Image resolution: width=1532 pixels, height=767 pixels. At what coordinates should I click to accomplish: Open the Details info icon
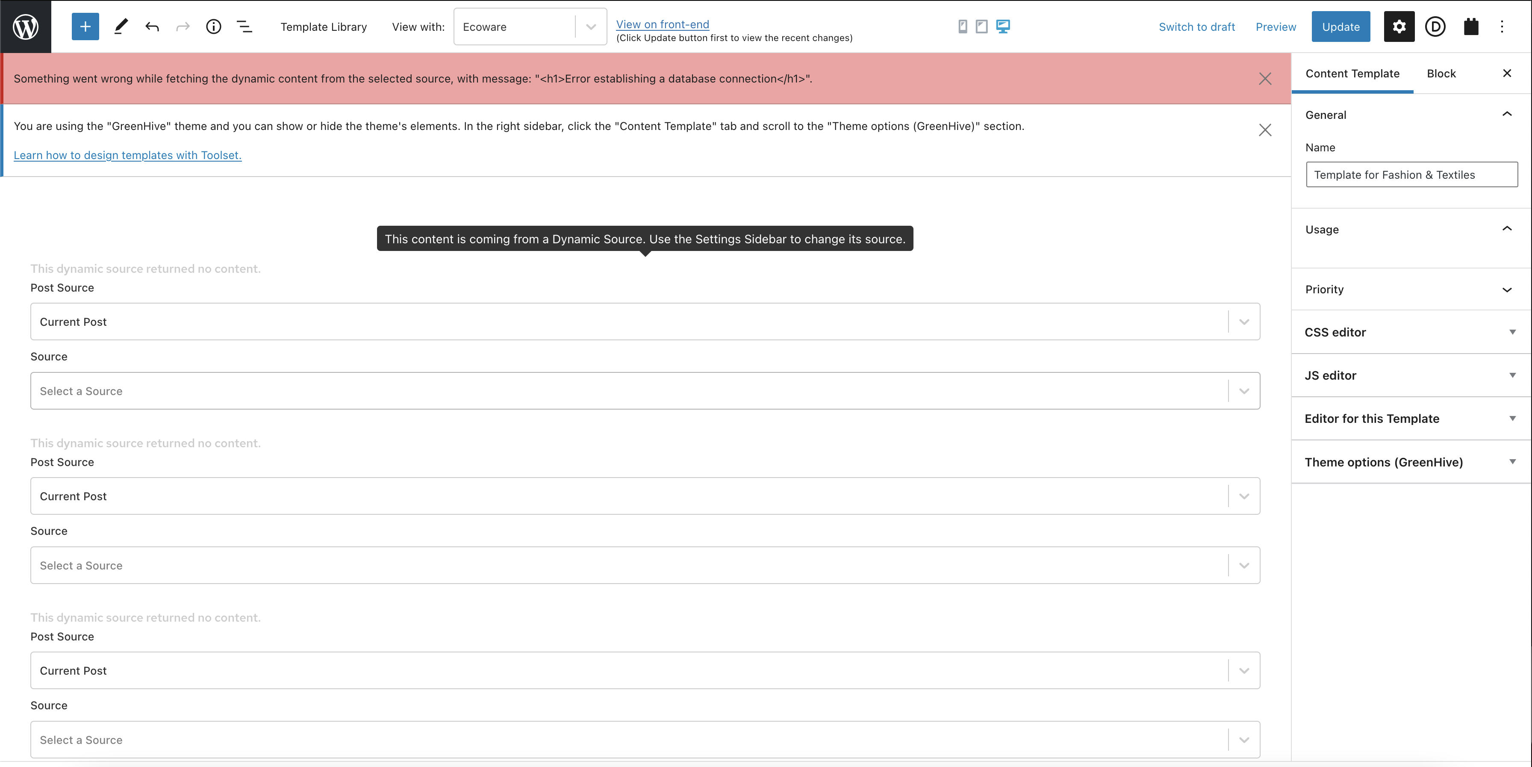213,27
